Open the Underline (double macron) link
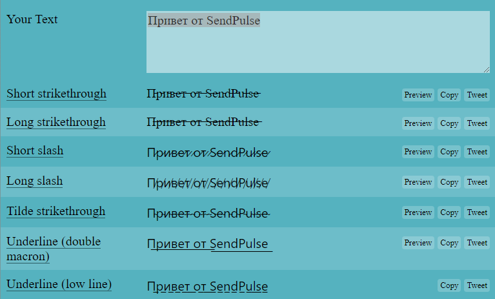Screen dimensions: 495x299 pos(54,249)
